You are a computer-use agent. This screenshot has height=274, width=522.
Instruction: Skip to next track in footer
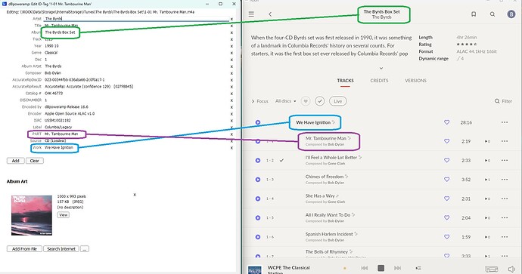point(397,268)
